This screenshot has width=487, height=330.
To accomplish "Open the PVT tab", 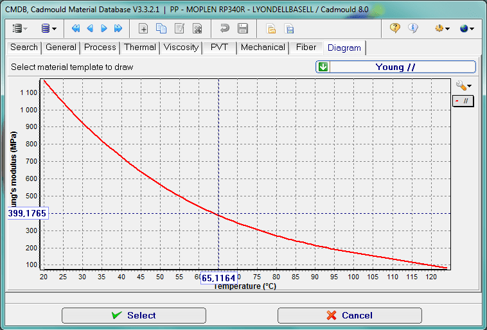I will pyautogui.click(x=218, y=47).
